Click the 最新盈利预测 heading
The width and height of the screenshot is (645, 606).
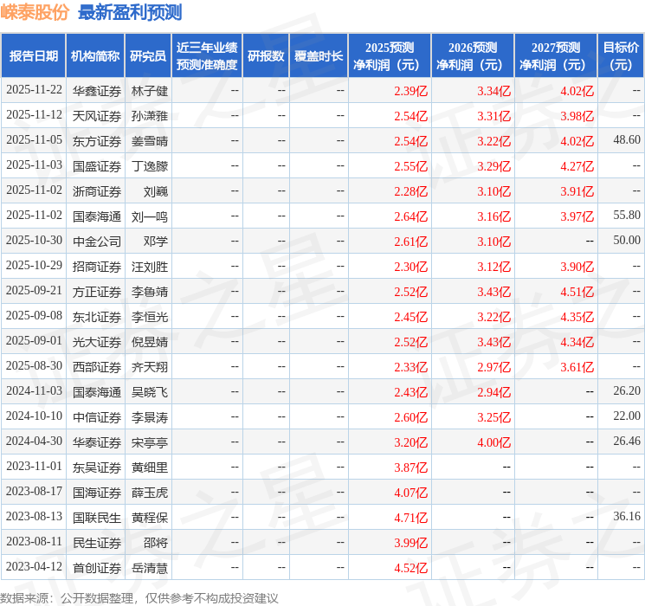point(130,12)
